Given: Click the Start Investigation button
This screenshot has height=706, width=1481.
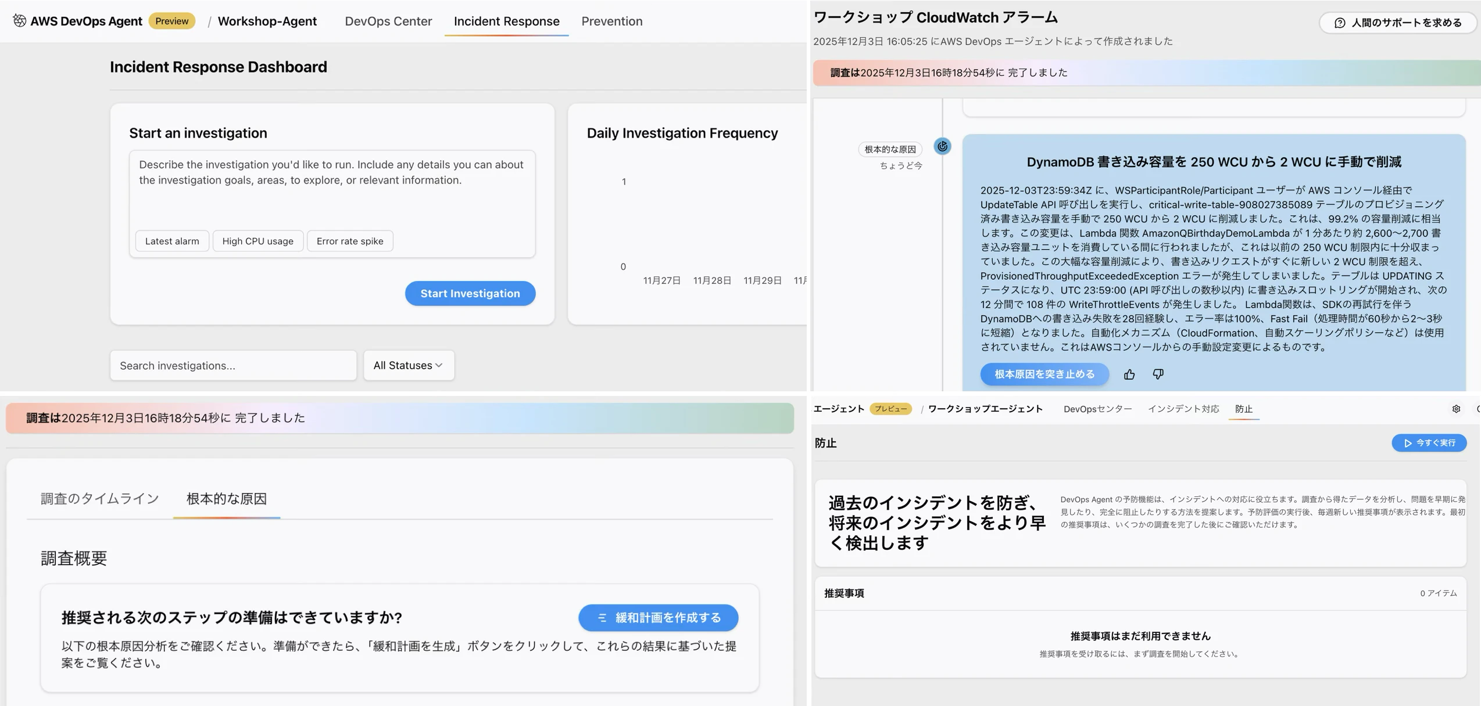Looking at the screenshot, I should 470,294.
